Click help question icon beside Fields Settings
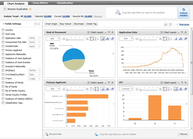193x139 pixels. pyautogui.click(x=35, y=24)
